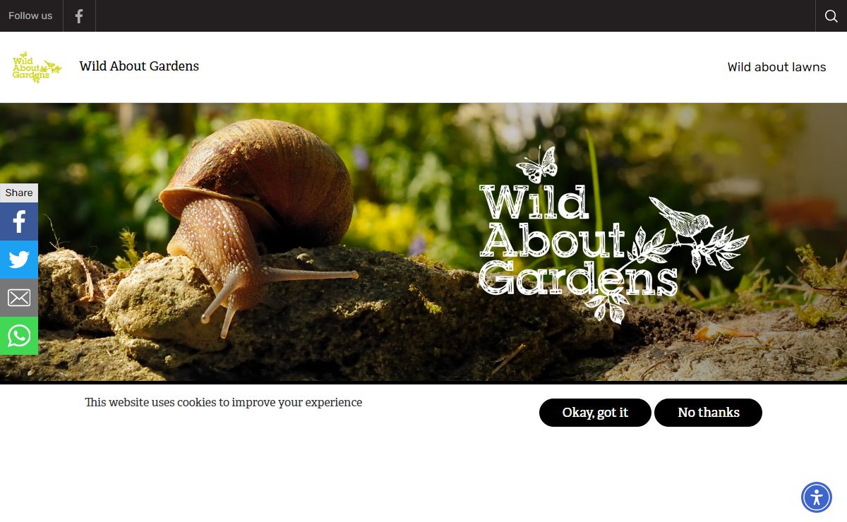
Task: Share this page on Twitter
Action: coord(19,260)
